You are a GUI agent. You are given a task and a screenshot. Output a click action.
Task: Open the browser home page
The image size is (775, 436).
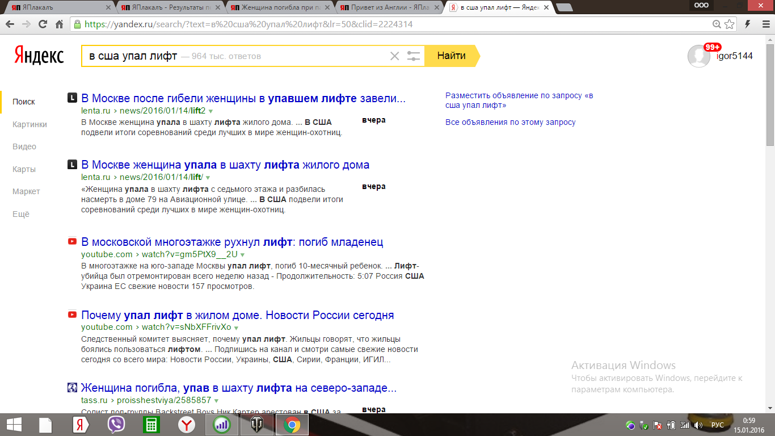click(x=59, y=24)
